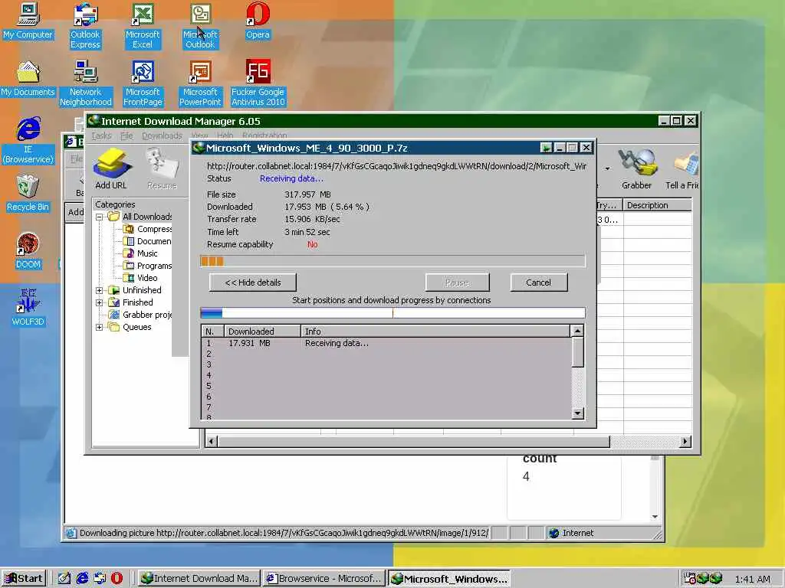Open Opera browser desktop shortcut

pyautogui.click(x=258, y=21)
